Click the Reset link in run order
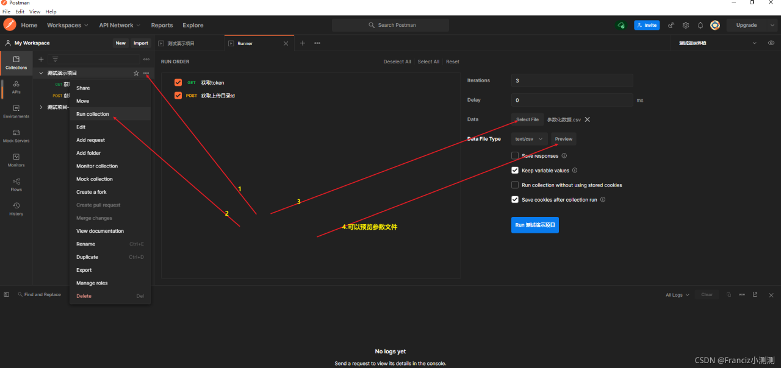This screenshot has height=368, width=781. click(453, 62)
